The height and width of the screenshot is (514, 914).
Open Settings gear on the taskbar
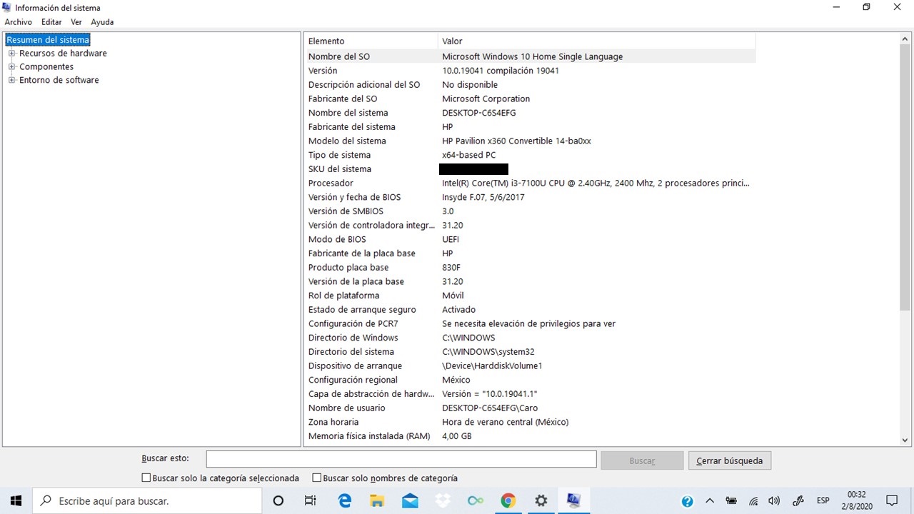[x=541, y=500]
